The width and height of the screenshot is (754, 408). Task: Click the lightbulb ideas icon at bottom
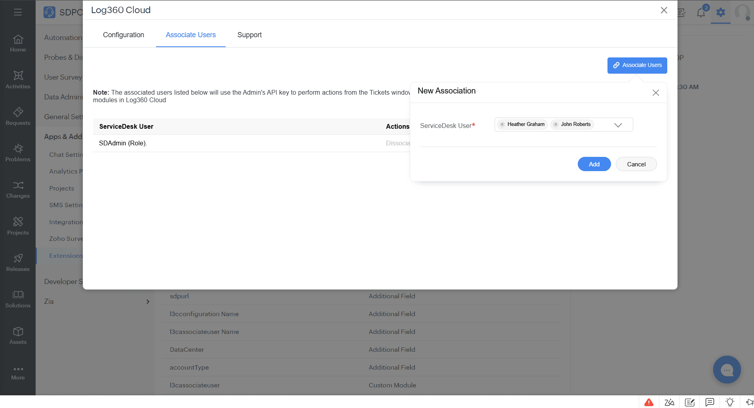click(x=729, y=402)
